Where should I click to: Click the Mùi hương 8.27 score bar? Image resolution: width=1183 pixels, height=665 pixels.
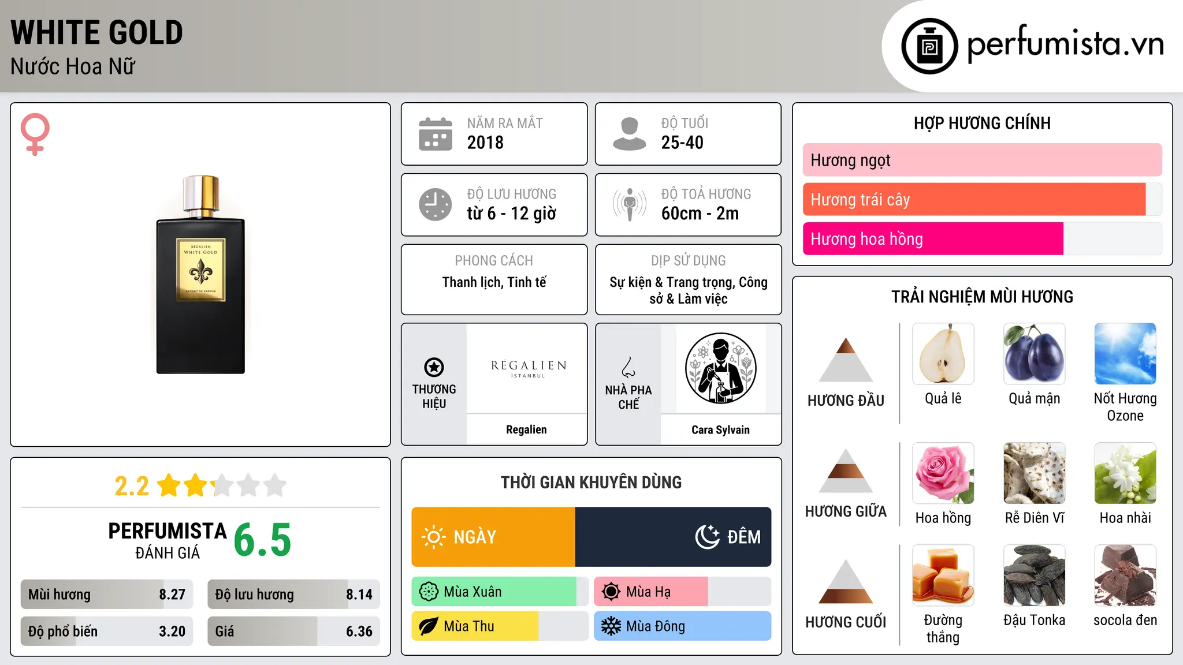point(107,595)
